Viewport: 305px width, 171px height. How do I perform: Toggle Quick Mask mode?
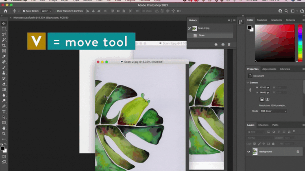click(x=4, y=156)
